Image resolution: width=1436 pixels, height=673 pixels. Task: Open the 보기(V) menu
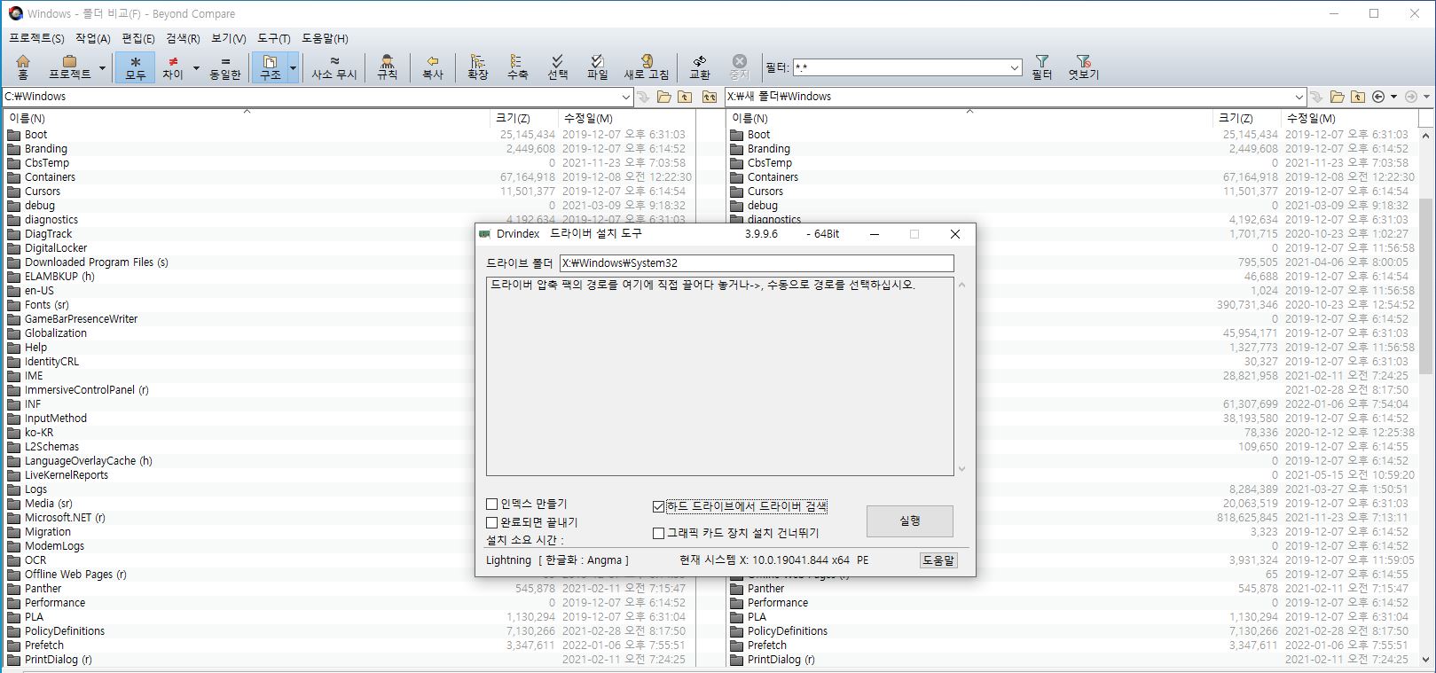pyautogui.click(x=229, y=38)
